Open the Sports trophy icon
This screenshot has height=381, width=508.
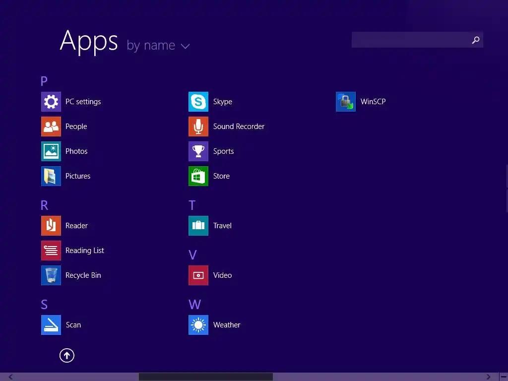(x=198, y=151)
